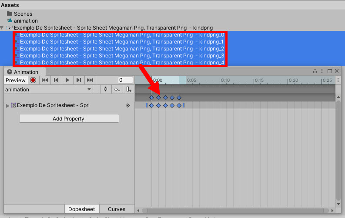Click the Add keyframe icon
This screenshot has width=345, height=218.
(117, 90)
